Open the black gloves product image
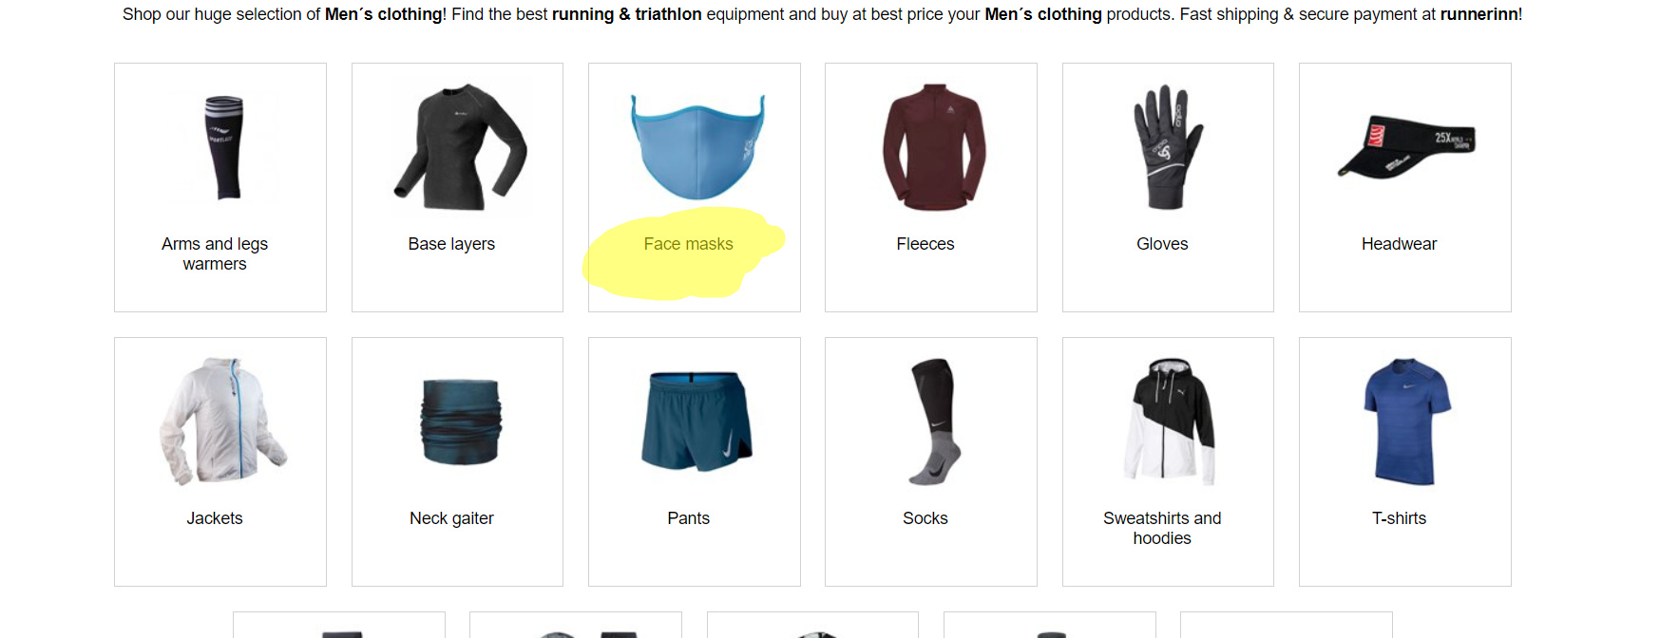The width and height of the screenshot is (1660, 638). coord(1169,147)
